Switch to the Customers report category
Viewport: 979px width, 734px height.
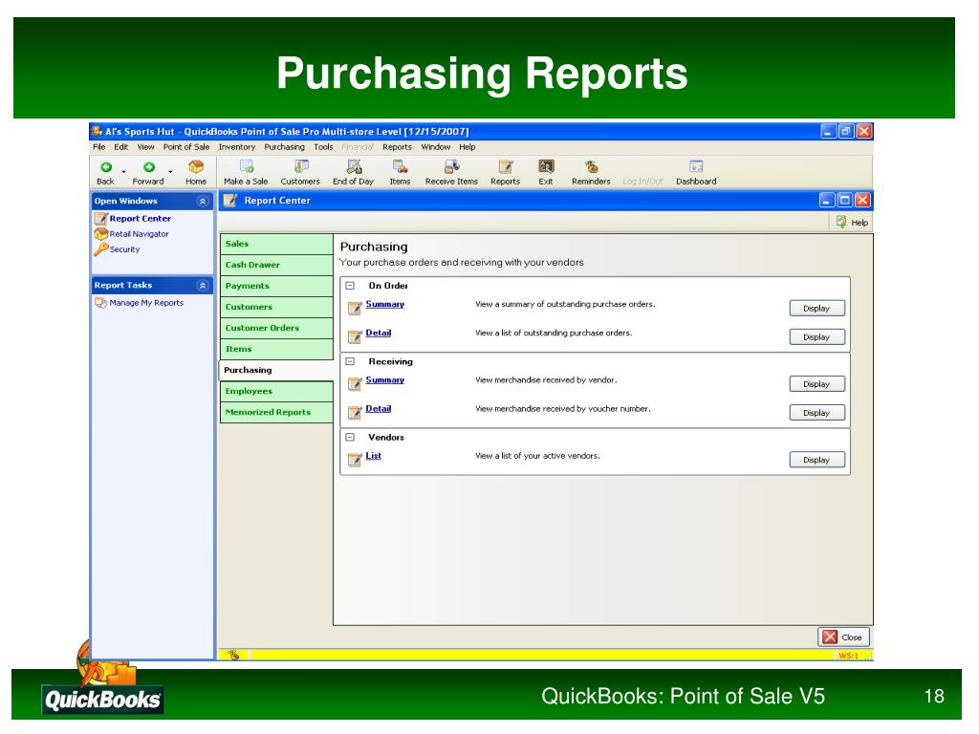point(276,307)
